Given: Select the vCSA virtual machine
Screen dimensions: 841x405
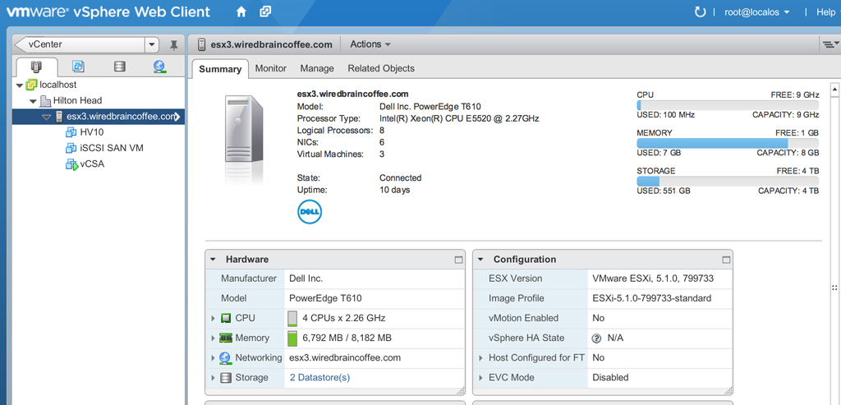Looking at the screenshot, I should coord(92,164).
